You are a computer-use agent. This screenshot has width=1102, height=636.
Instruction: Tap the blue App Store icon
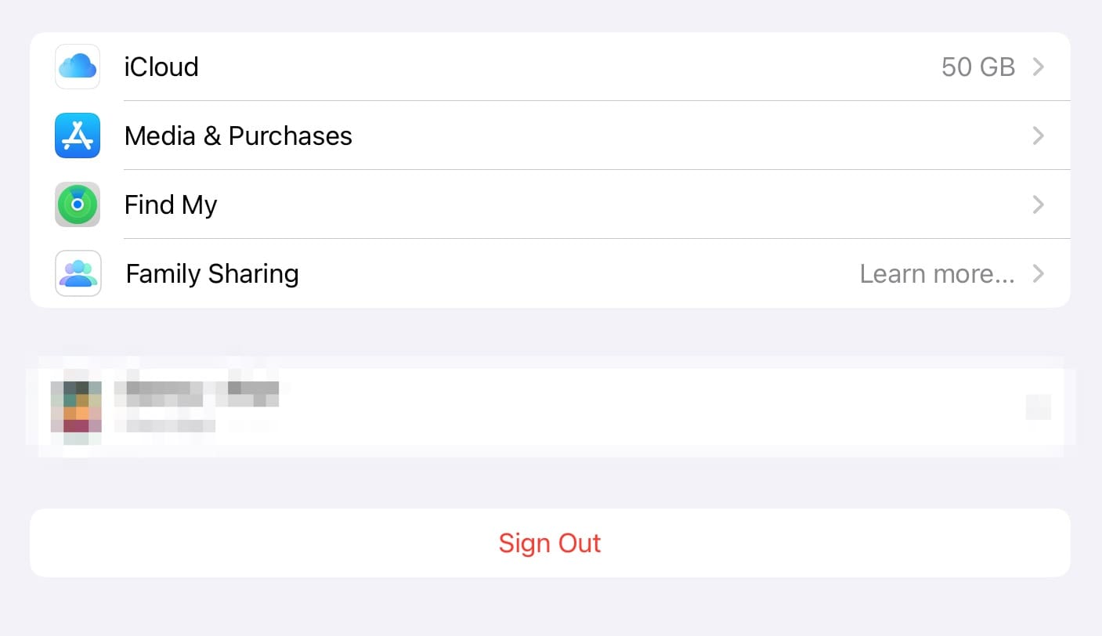[x=78, y=136]
